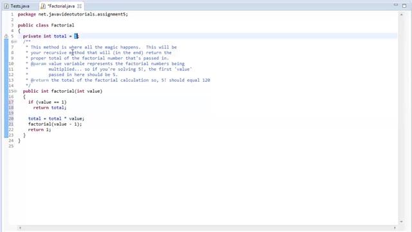Click horizontal scrollbar left arrow
The height and width of the screenshot is (232, 412).
20,227
